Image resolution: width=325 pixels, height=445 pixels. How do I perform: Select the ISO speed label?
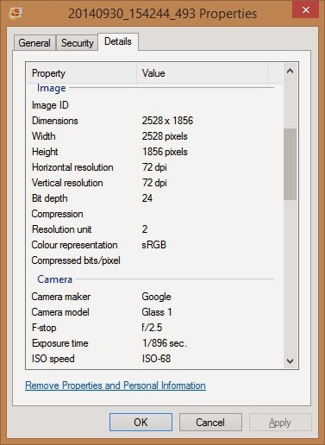click(53, 359)
